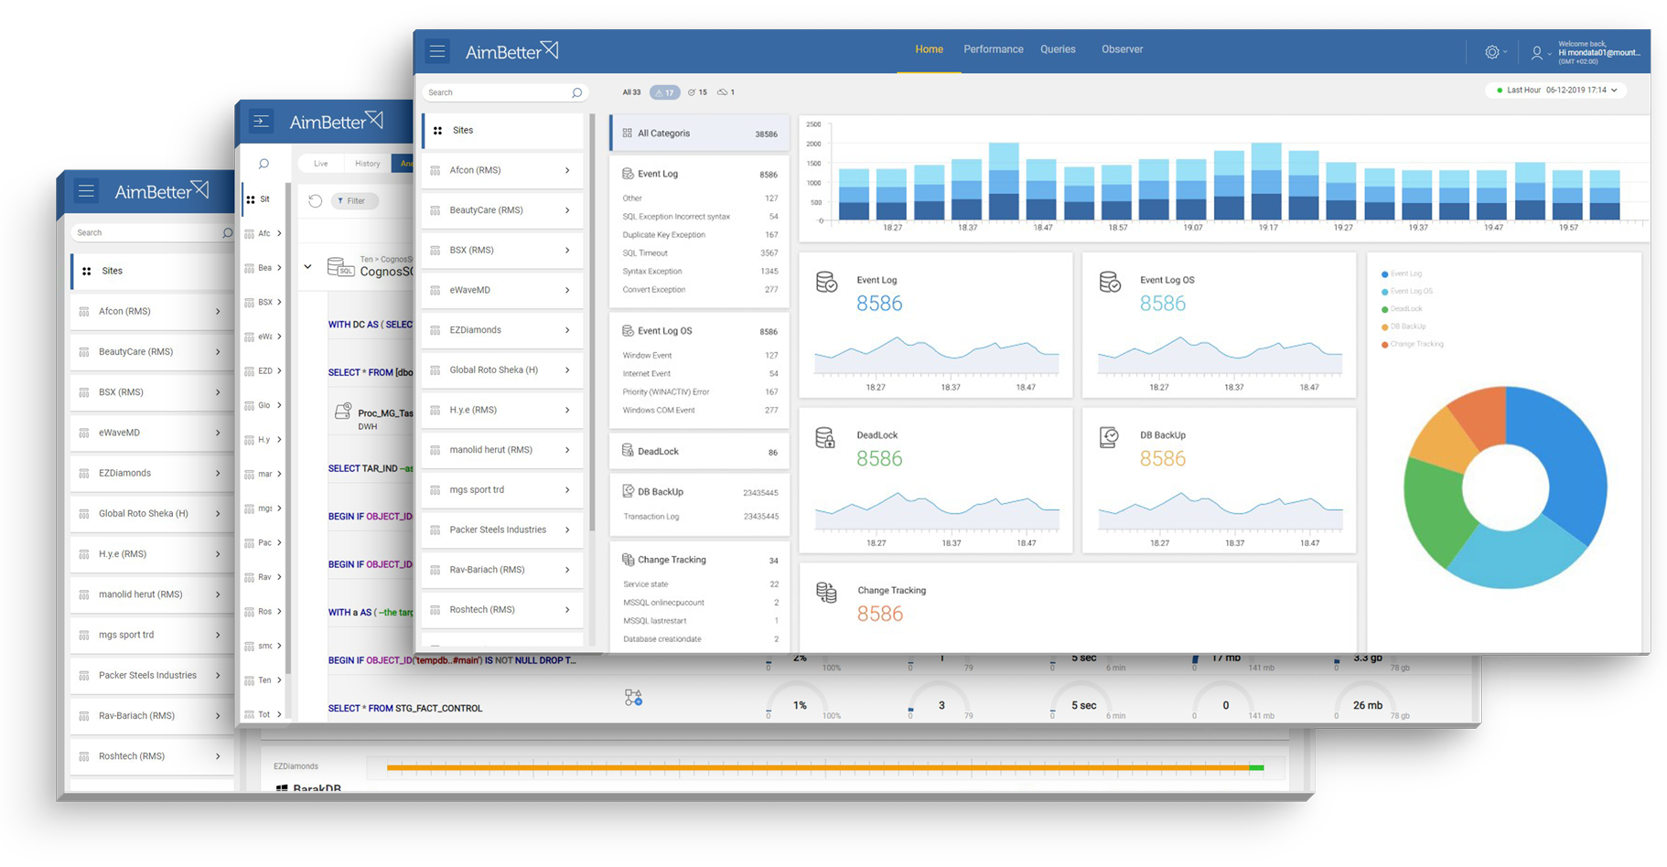Select the Sites grid icon
Image resolution: width=1667 pixels, height=867 pixels.
(436, 130)
